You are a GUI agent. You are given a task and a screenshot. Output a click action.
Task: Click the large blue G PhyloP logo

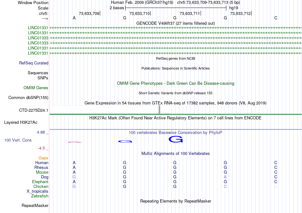(175, 139)
